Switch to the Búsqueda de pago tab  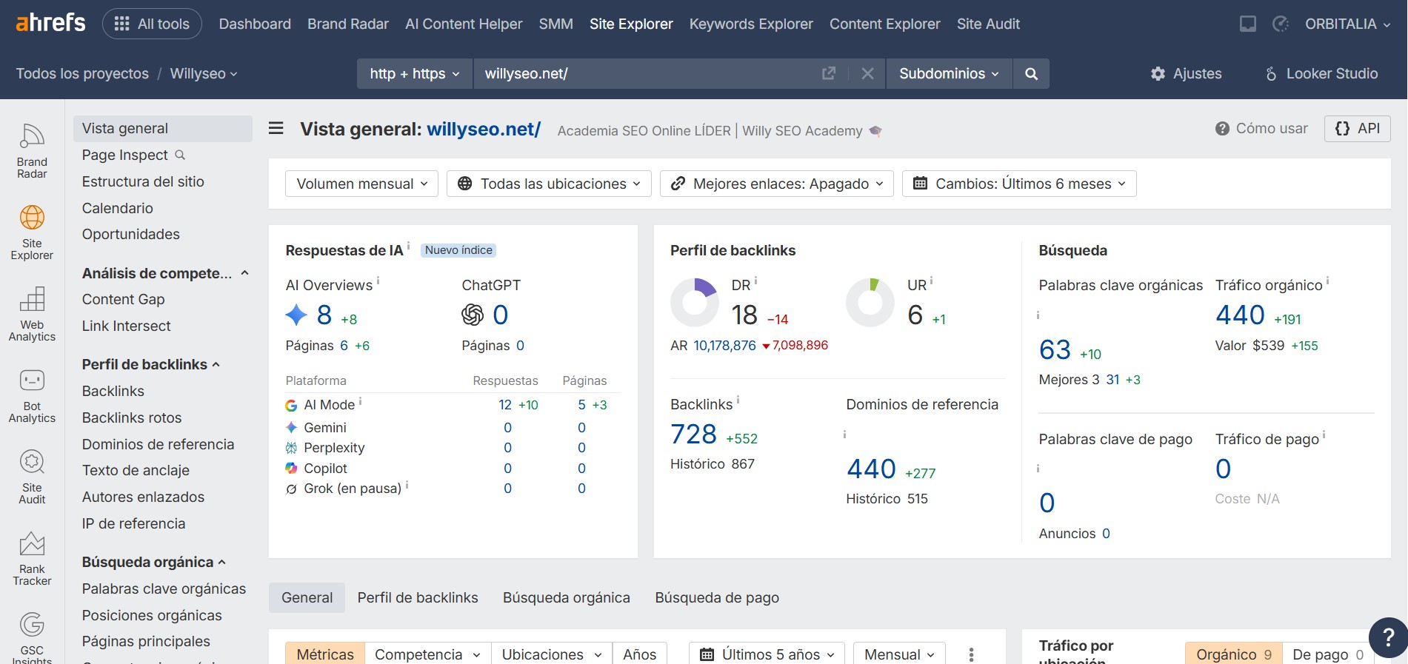coord(717,597)
